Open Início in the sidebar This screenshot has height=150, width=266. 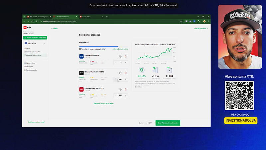[27, 48]
